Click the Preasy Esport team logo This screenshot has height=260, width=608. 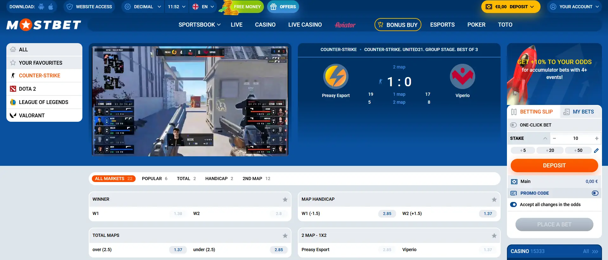(336, 76)
